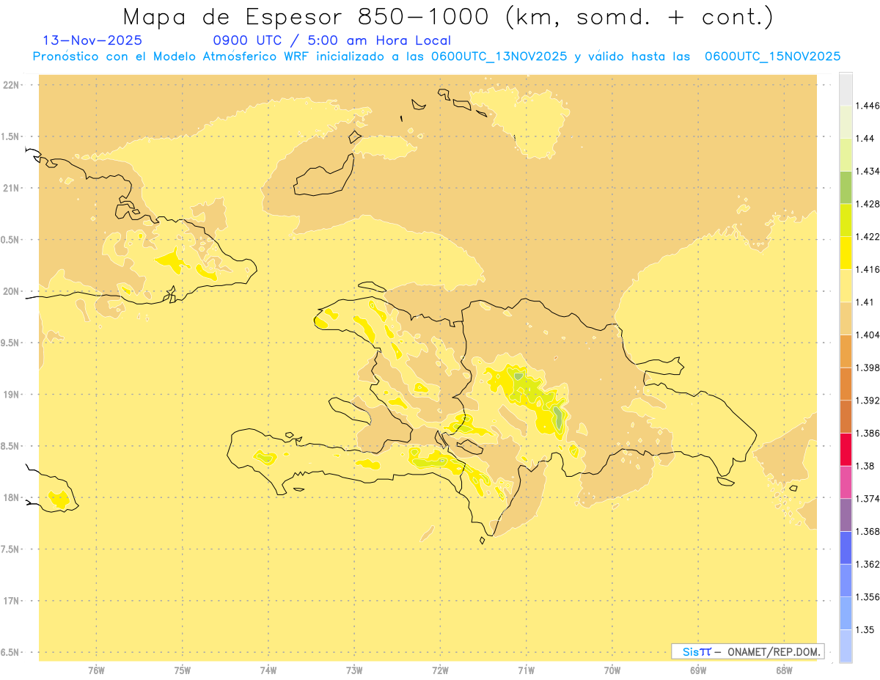Select the legend swatch between 1.398 and 1.404
880x680 pixels.
click(x=846, y=351)
